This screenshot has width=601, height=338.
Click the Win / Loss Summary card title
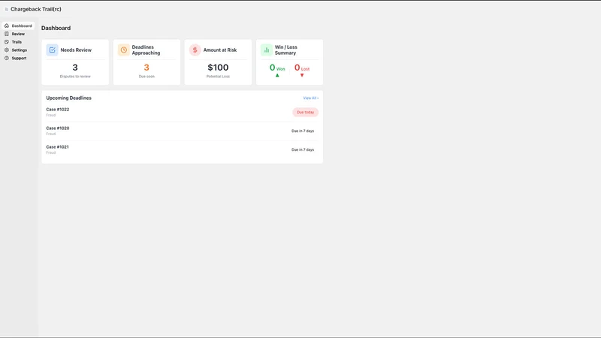(x=286, y=50)
